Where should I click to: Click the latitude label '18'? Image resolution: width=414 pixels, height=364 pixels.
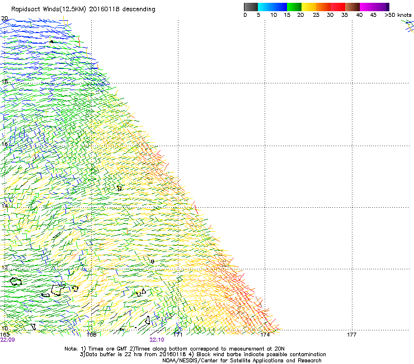coord(4,81)
